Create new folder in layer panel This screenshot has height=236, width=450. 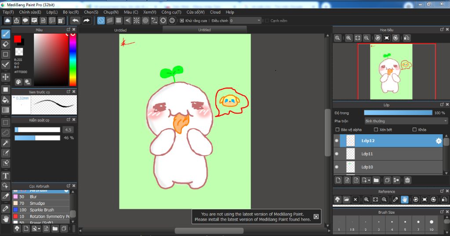click(x=376, y=180)
